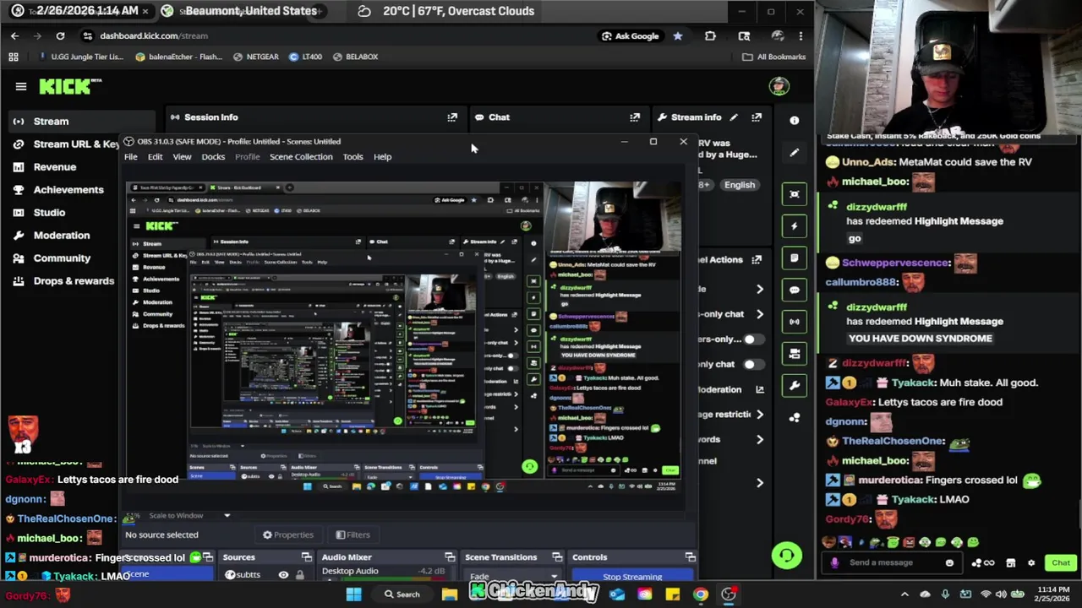Open the All Bookmarks folder
The image size is (1082, 608).
pyautogui.click(x=774, y=57)
